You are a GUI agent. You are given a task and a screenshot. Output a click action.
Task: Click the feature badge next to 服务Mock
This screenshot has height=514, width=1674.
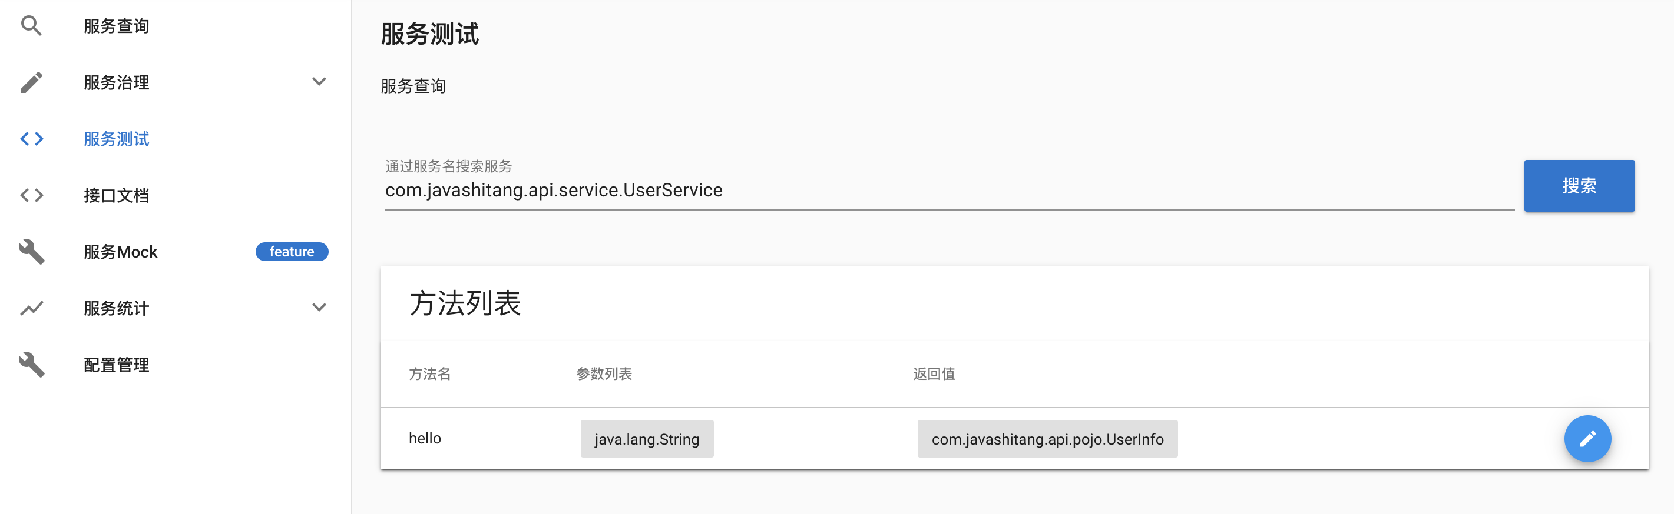pyautogui.click(x=292, y=252)
